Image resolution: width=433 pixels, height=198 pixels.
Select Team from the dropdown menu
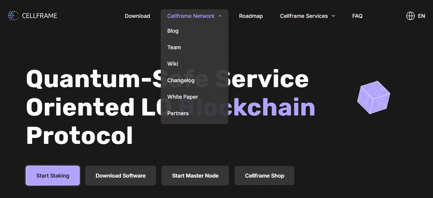(174, 47)
